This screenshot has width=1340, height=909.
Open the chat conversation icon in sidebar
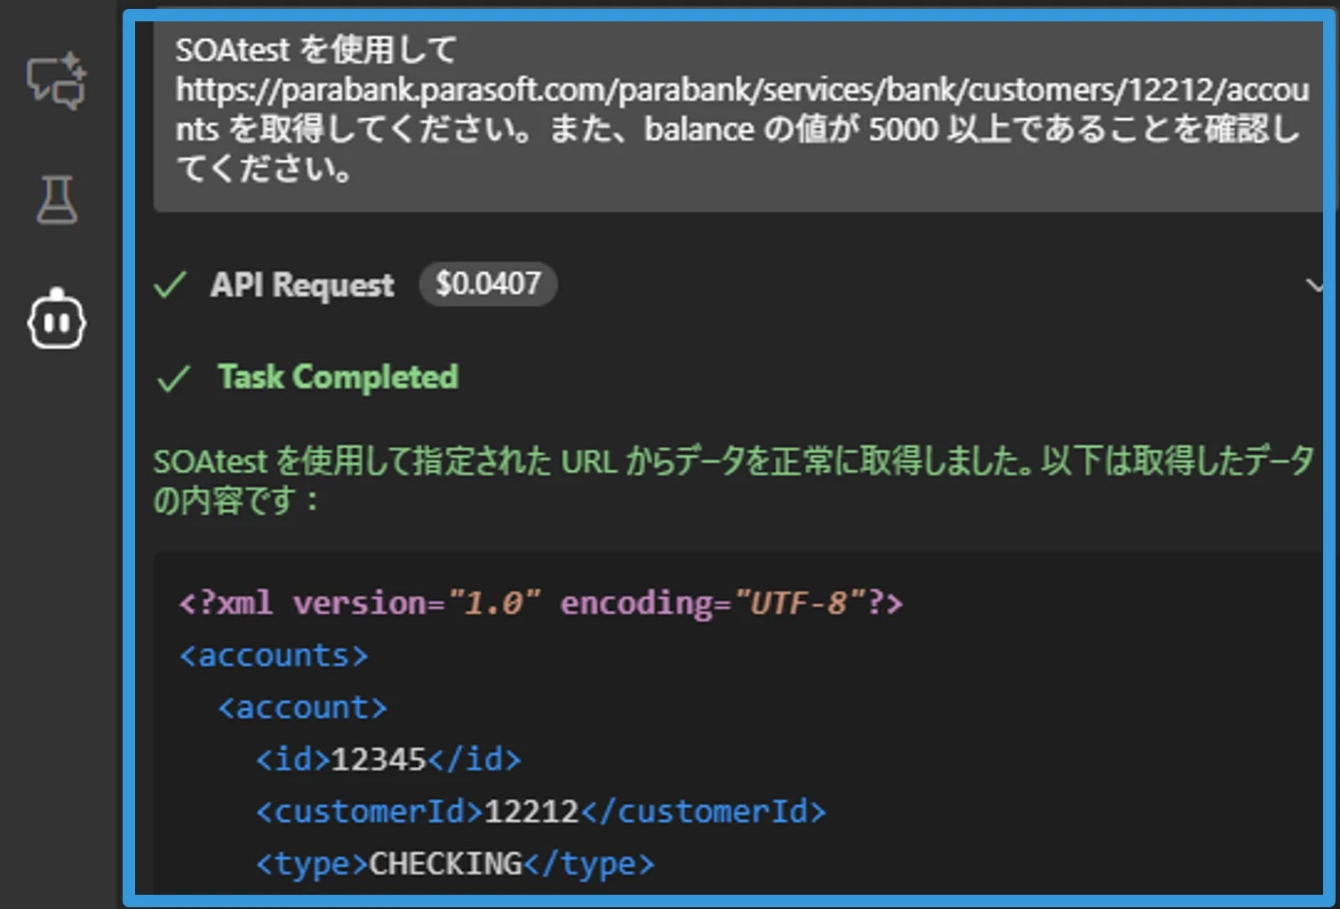(56, 81)
